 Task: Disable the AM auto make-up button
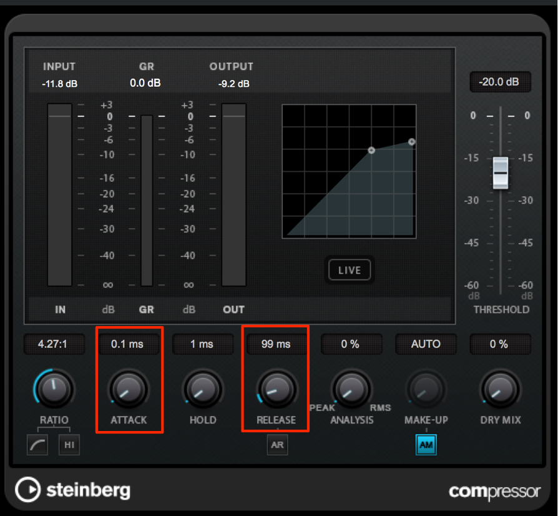(x=426, y=445)
